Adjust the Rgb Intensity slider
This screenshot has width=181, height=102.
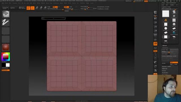[x=55, y=9]
